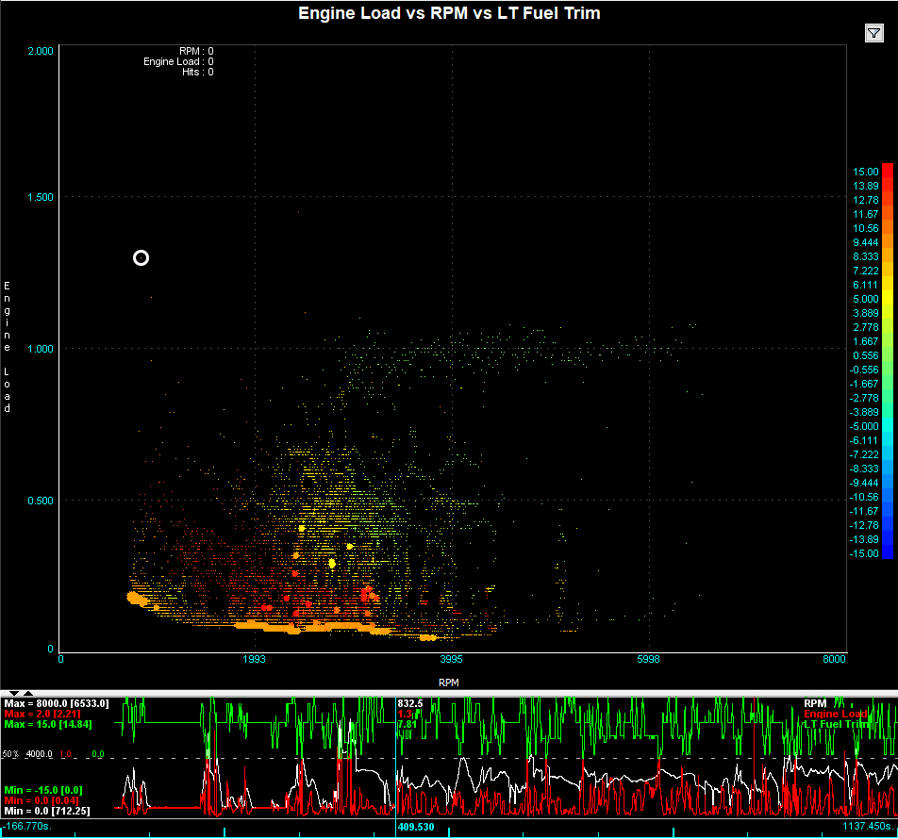Click the RPM x-axis label

(449, 680)
